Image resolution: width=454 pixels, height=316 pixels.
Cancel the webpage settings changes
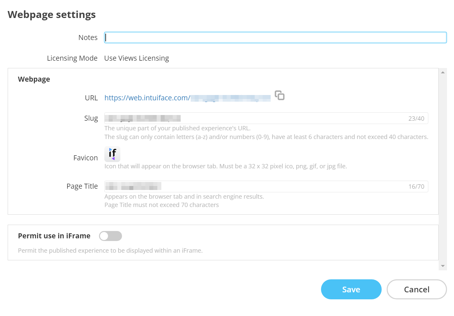(x=416, y=289)
